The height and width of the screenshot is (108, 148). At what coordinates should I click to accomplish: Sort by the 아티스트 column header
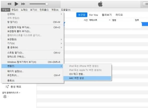[93, 20]
